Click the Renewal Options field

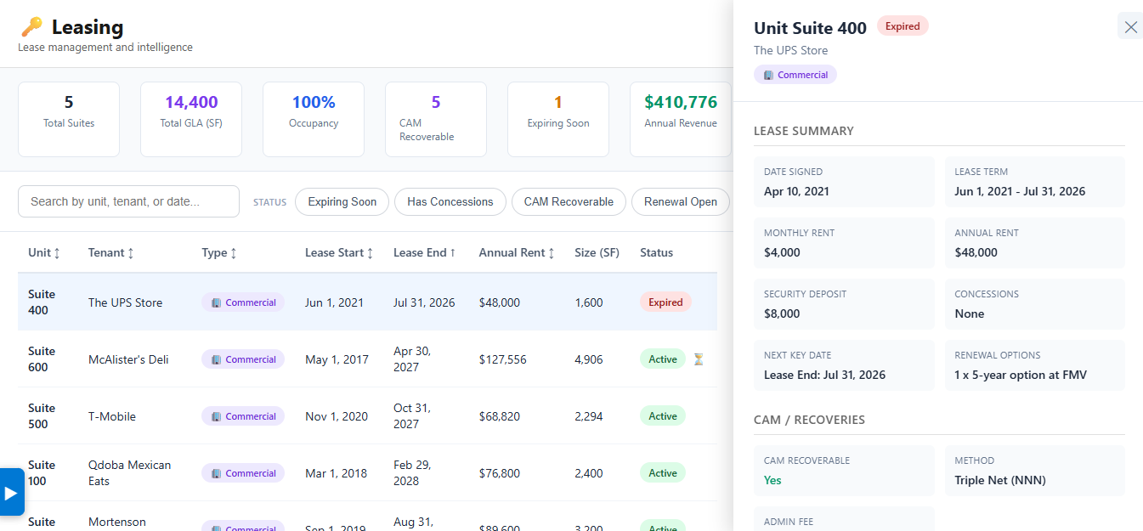1034,365
